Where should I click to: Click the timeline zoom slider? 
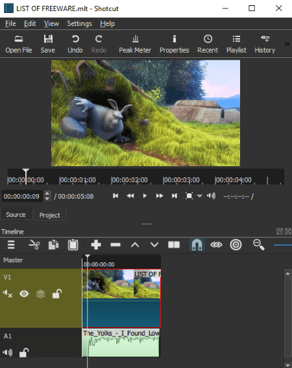(x=283, y=245)
